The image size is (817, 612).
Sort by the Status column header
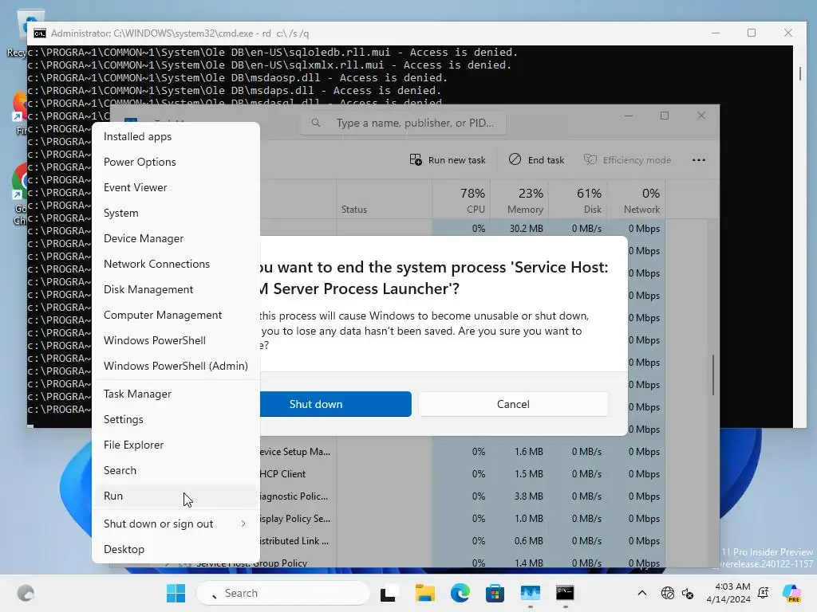384,200
